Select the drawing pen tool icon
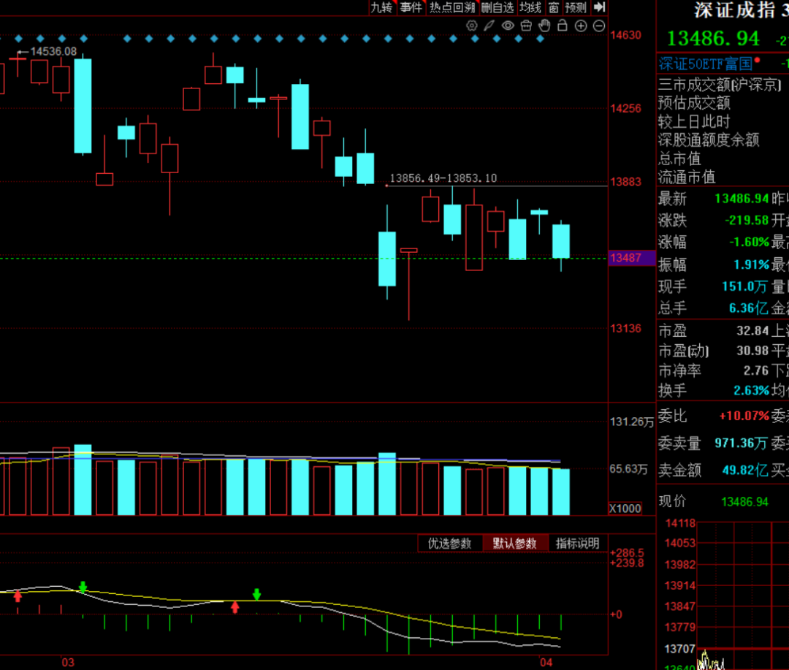This screenshot has width=789, height=670. coord(489,26)
